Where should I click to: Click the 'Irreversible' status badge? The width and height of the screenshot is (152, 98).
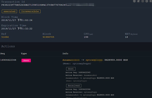point(30,11)
